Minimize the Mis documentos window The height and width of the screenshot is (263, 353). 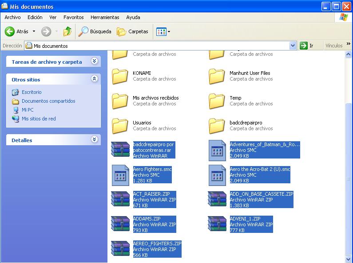coord(326,7)
